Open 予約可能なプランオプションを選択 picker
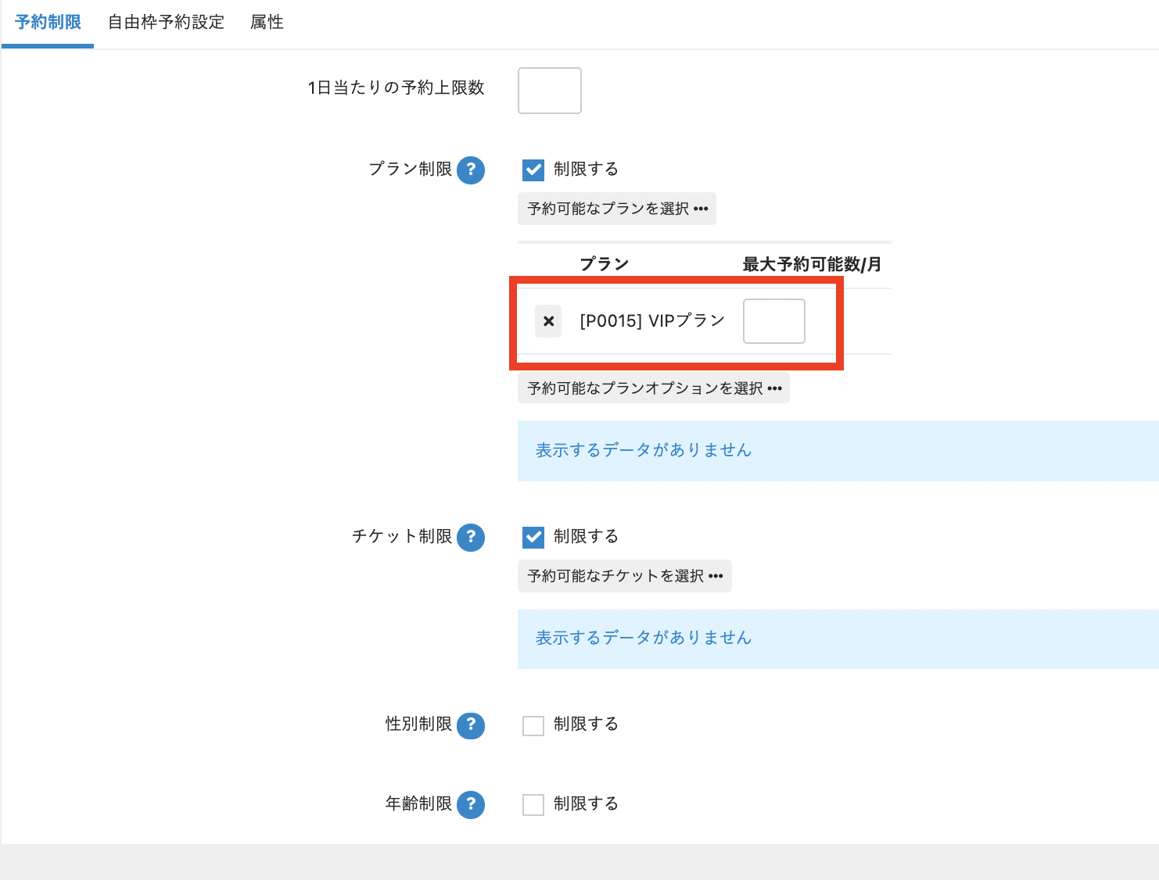1159x880 pixels. click(x=654, y=388)
